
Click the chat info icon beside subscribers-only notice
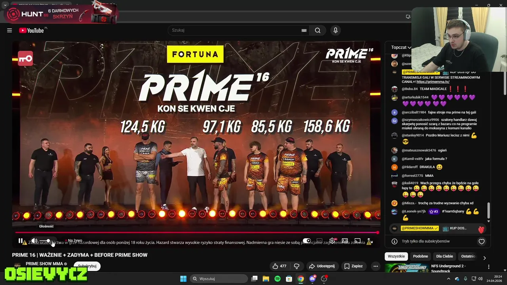point(395,241)
